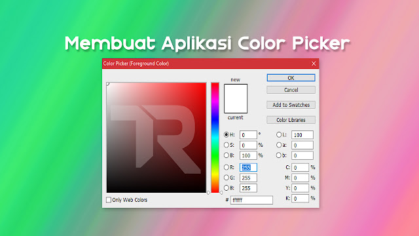
Task: Click the Cancel button
Action: click(x=291, y=90)
